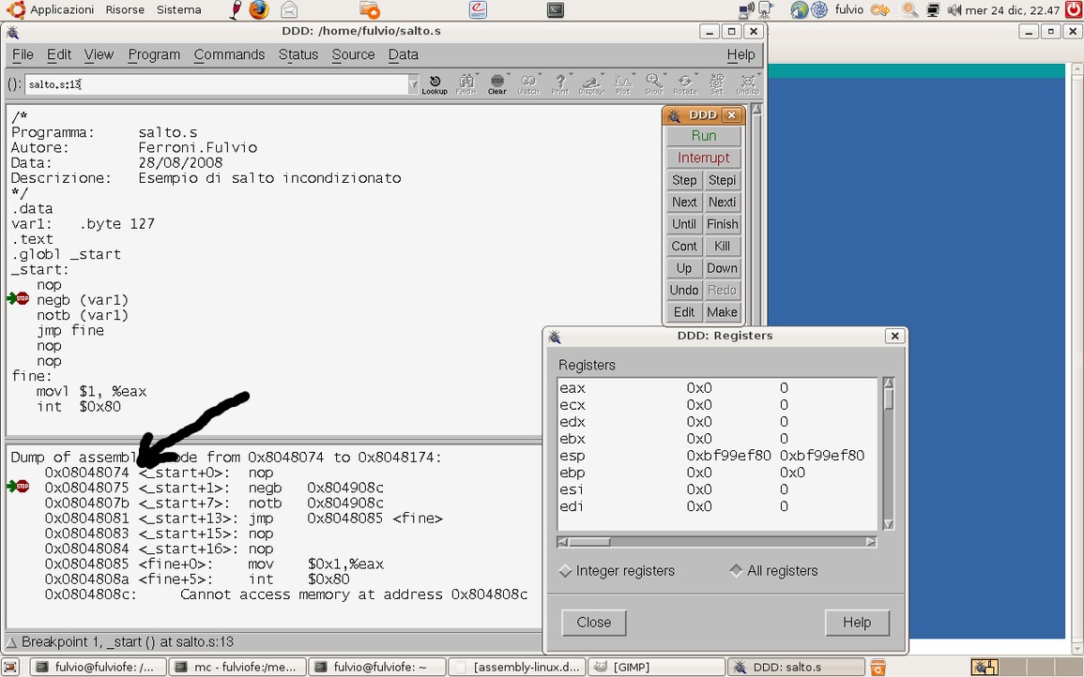Open the Find toolbar button dropdown arrow
The height and width of the screenshot is (677, 1084).
[x=476, y=76]
